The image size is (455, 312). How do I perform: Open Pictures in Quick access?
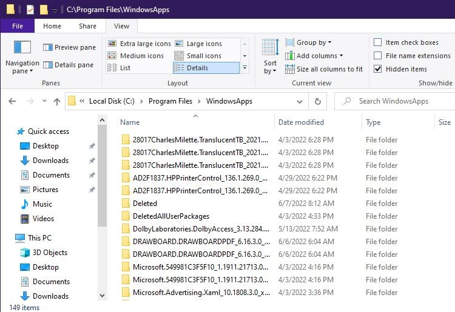[x=39, y=190]
